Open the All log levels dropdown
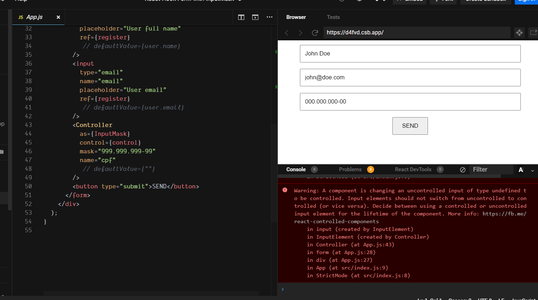 click(x=524, y=169)
